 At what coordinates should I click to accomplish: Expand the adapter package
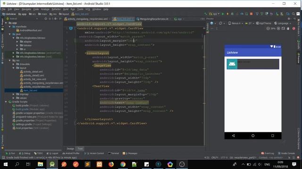pyautogui.click(x=17, y=42)
